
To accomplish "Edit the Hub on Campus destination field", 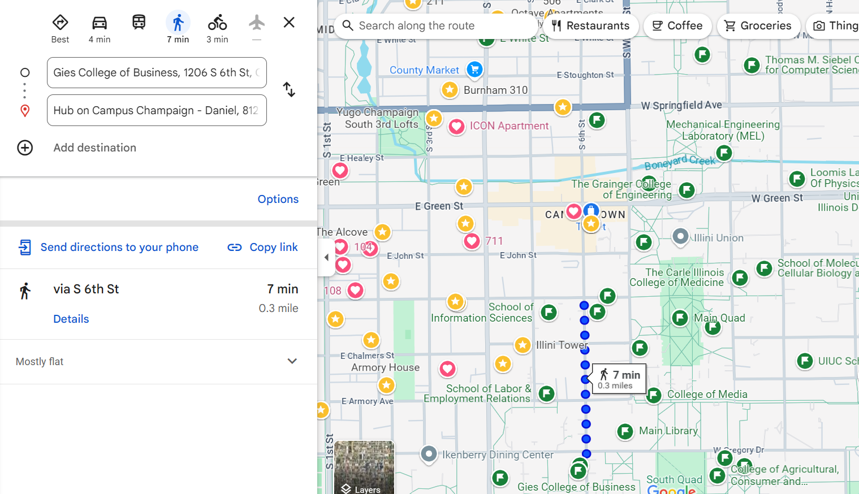I will (157, 111).
